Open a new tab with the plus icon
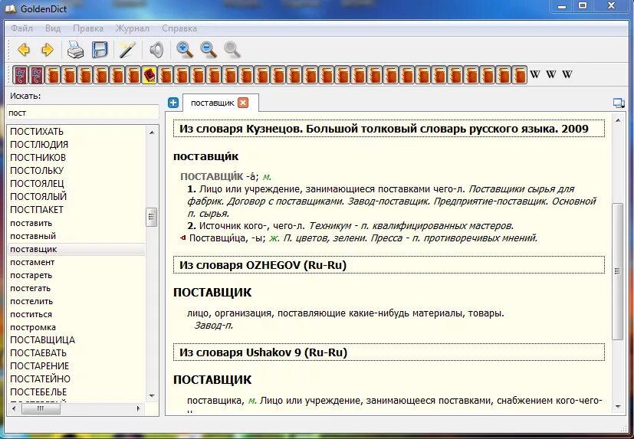The image size is (634, 439). pyautogui.click(x=173, y=103)
